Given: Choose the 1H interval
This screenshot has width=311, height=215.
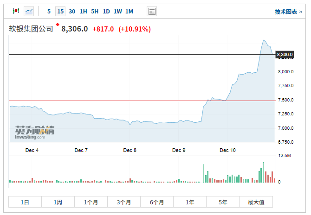Looking at the screenshot, I should coord(83,12).
